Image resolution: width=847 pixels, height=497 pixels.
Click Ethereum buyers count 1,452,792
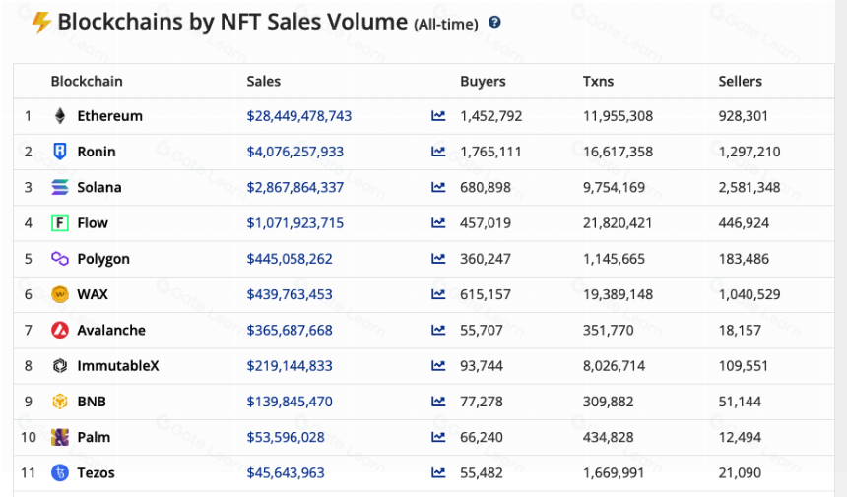[x=491, y=116]
